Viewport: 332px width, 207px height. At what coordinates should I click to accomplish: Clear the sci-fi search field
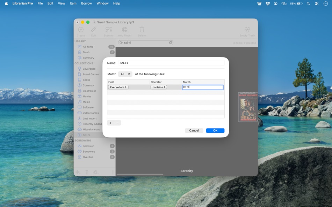[171, 42]
